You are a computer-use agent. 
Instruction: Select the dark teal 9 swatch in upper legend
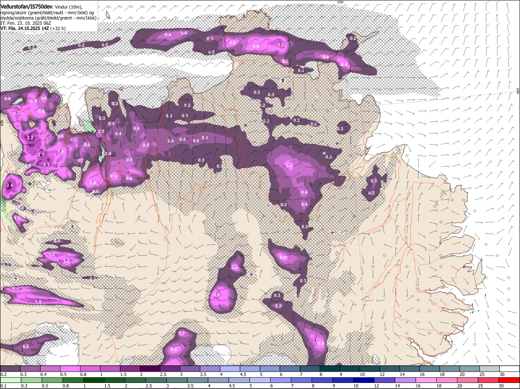coord(350,369)
